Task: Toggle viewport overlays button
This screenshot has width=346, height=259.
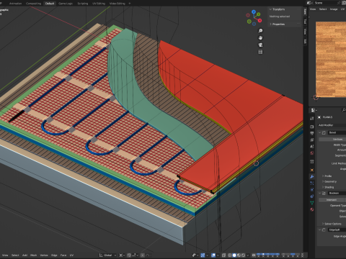Action: click(x=213, y=255)
